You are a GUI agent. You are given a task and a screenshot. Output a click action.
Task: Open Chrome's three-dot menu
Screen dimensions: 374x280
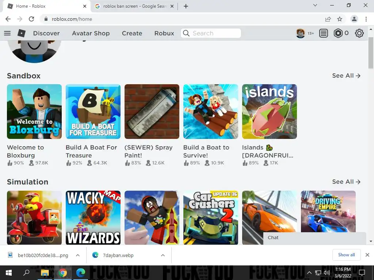[x=366, y=19]
